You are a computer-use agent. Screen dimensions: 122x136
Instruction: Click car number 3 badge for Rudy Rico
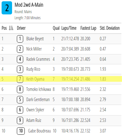tap(20, 69)
